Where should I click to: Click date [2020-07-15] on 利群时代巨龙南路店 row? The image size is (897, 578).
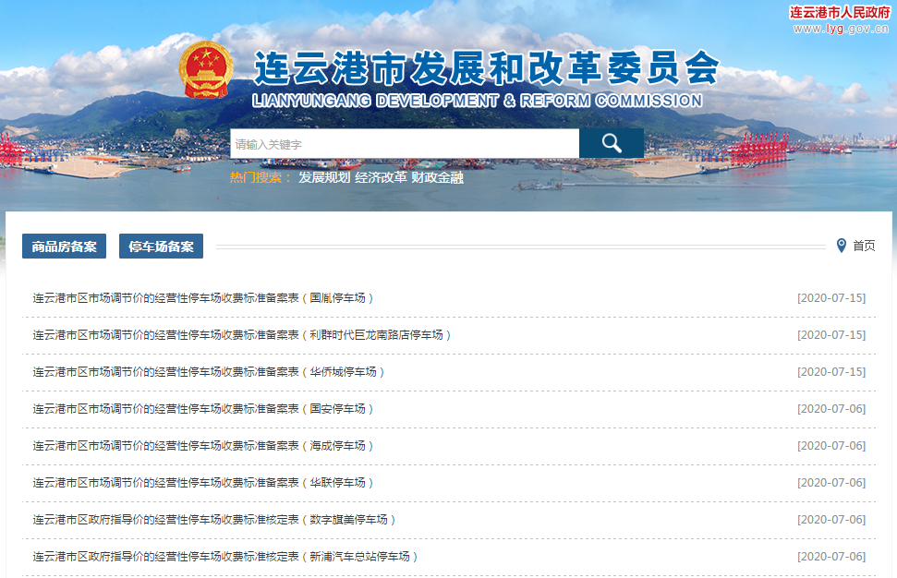click(x=831, y=335)
